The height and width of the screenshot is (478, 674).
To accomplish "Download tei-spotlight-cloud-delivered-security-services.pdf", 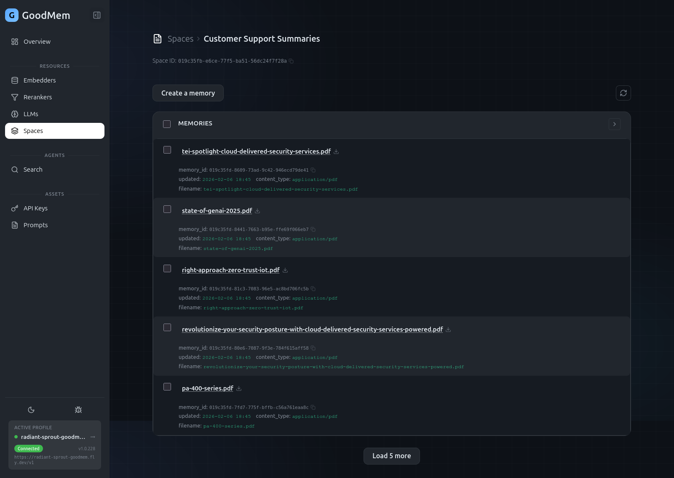I will click(336, 152).
